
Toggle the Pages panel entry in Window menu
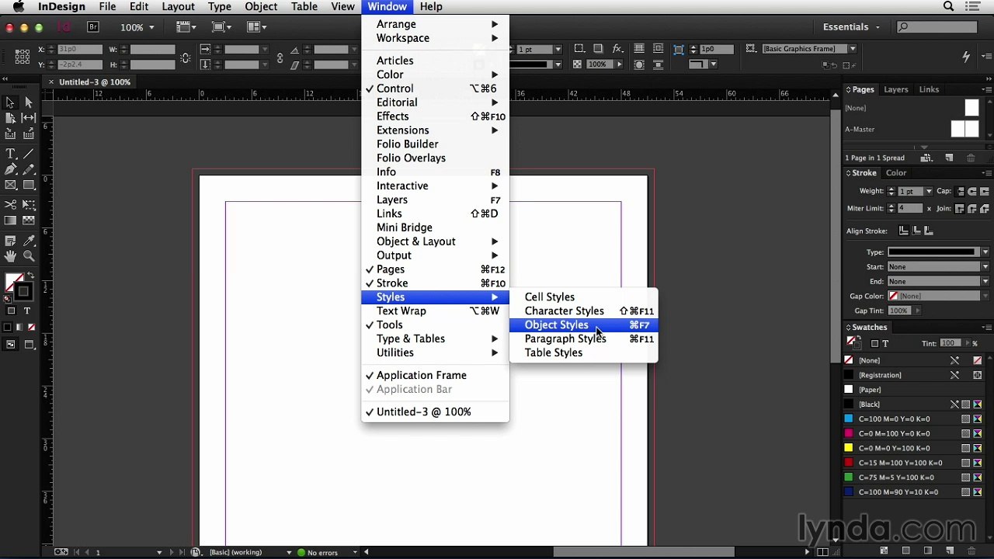tap(435, 269)
